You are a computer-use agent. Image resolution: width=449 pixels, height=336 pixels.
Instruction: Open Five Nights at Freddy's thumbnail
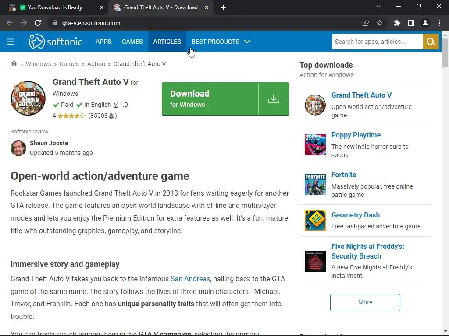pyautogui.click(x=315, y=261)
